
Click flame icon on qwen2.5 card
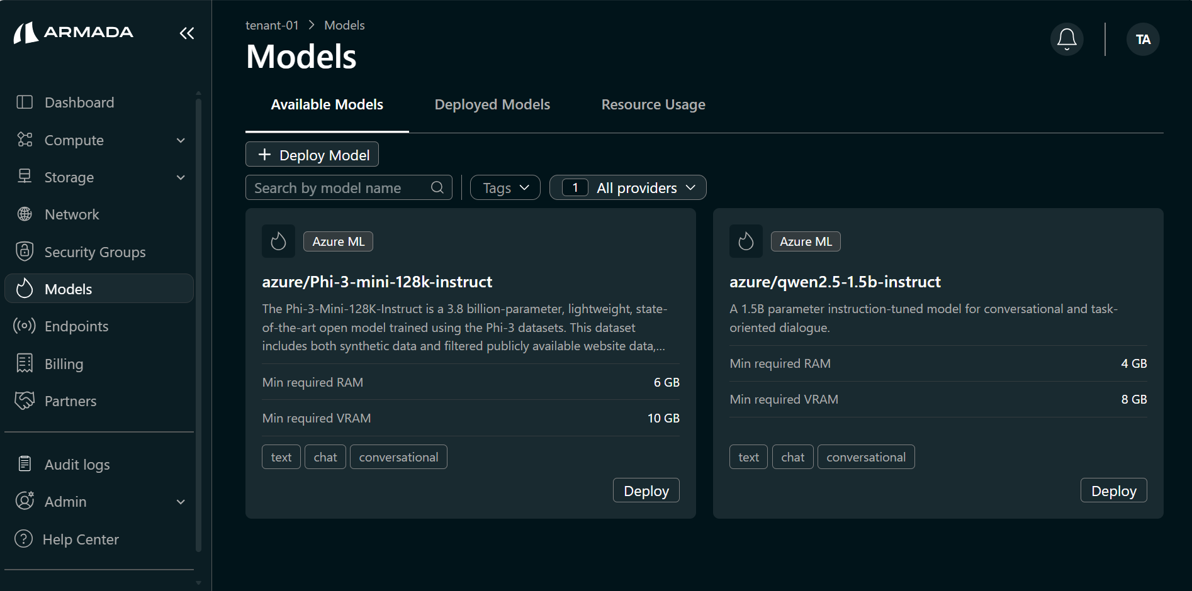(746, 241)
